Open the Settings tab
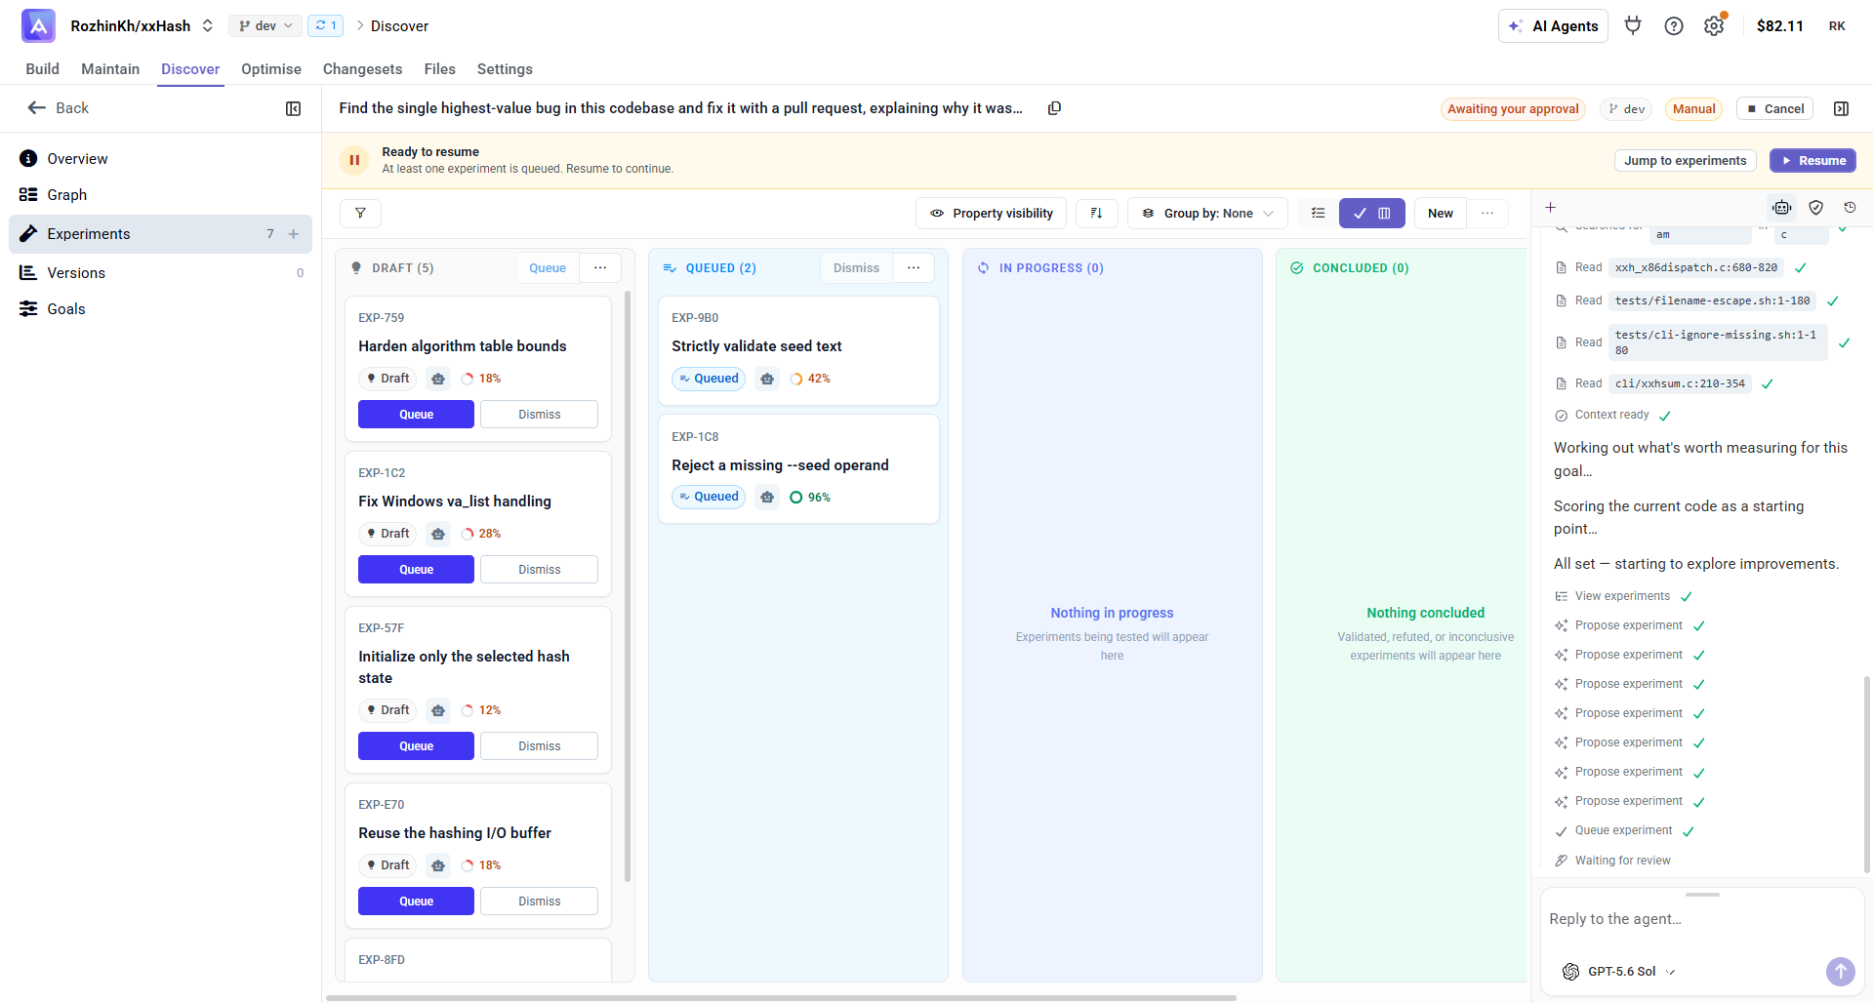 pyautogui.click(x=505, y=68)
